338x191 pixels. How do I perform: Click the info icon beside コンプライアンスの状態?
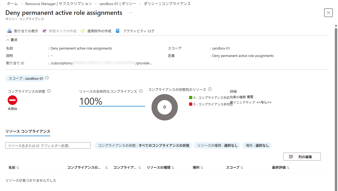tap(49, 91)
